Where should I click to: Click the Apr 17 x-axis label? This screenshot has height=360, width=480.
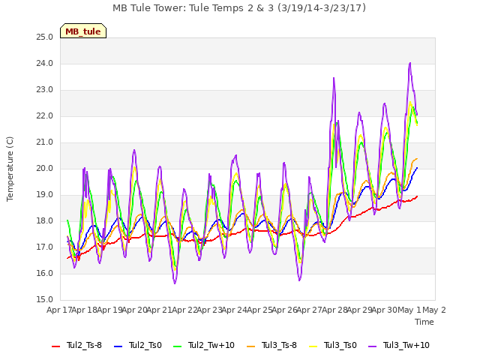tap(59, 310)
